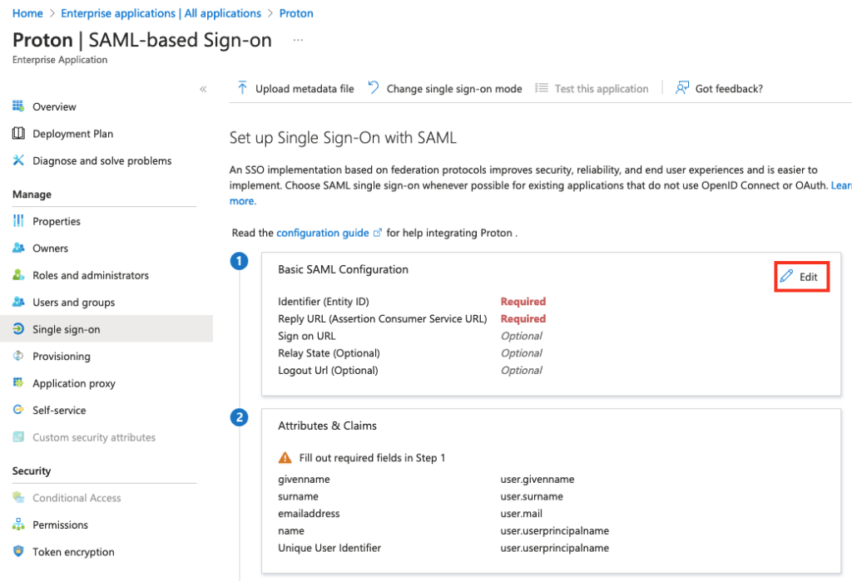Click the Diagnose and solve problems wrench icon
This screenshot has height=581, width=852.
pyautogui.click(x=18, y=160)
